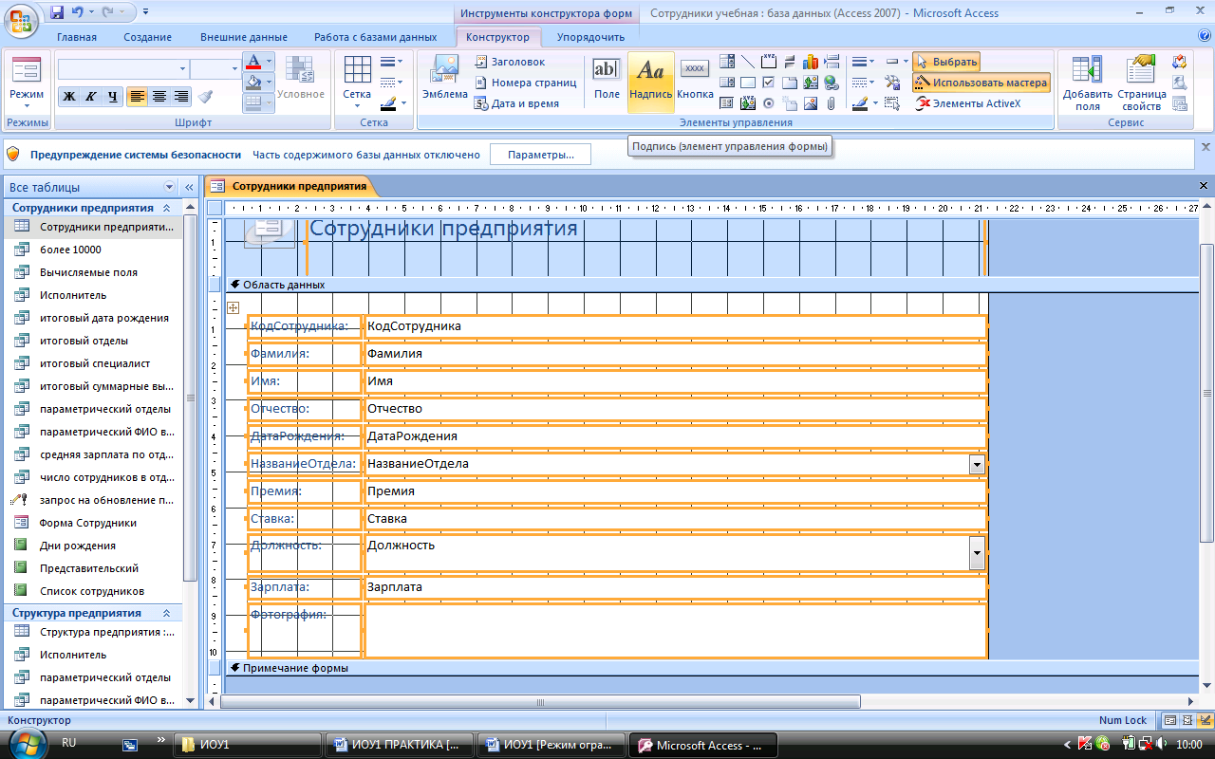Select the Attachment paperclip control
Screen dimensions: 1215x759
pyautogui.click(x=832, y=103)
